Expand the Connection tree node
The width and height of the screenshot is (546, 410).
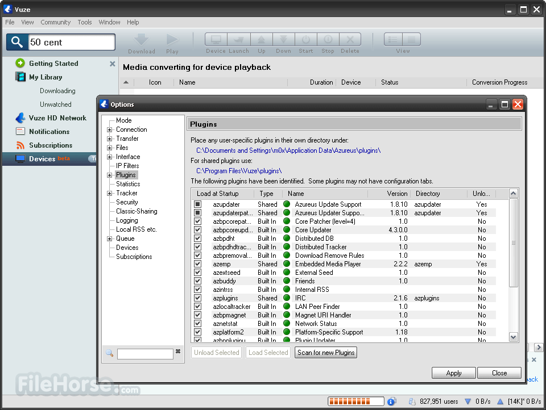click(109, 129)
